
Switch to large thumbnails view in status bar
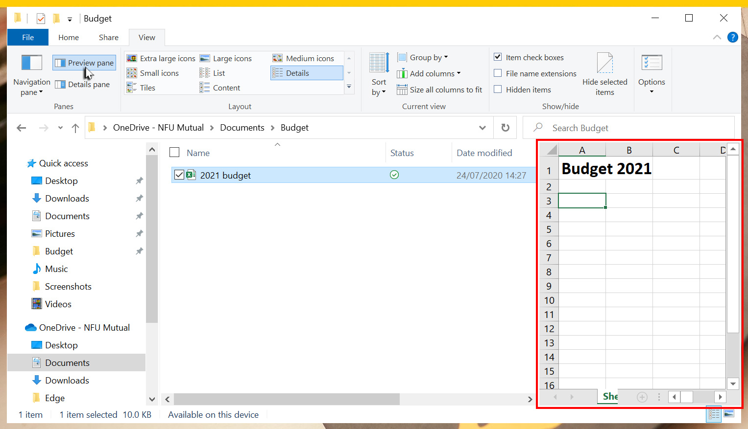[x=729, y=414]
